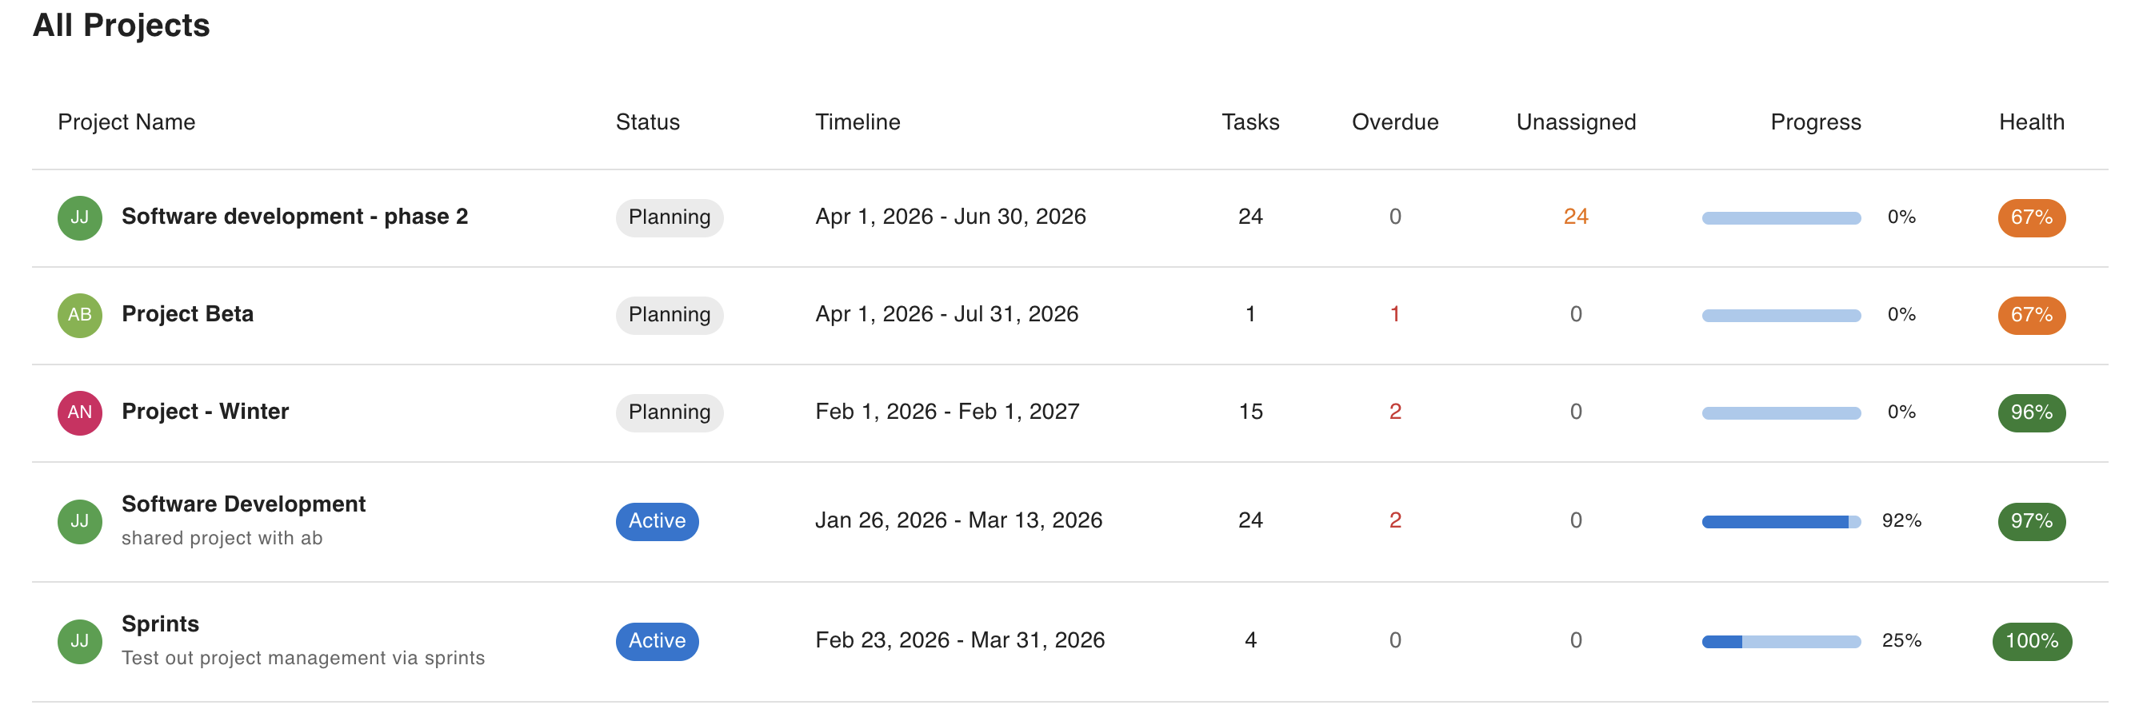The image size is (2131, 713).
Task: Click the Active status badge for Software Development
Action: [x=657, y=520]
